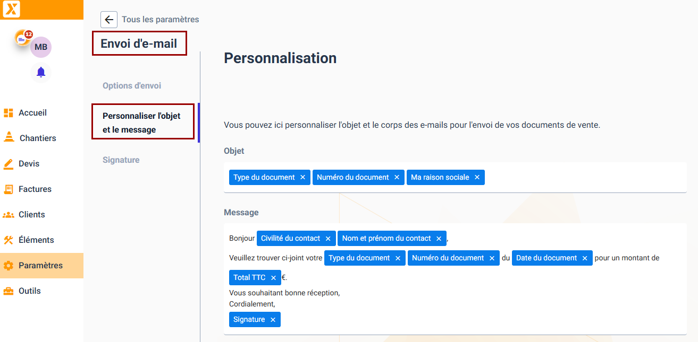The height and width of the screenshot is (342, 698).
Task: Remove the Civilité du contact tag
Action: [328, 239]
